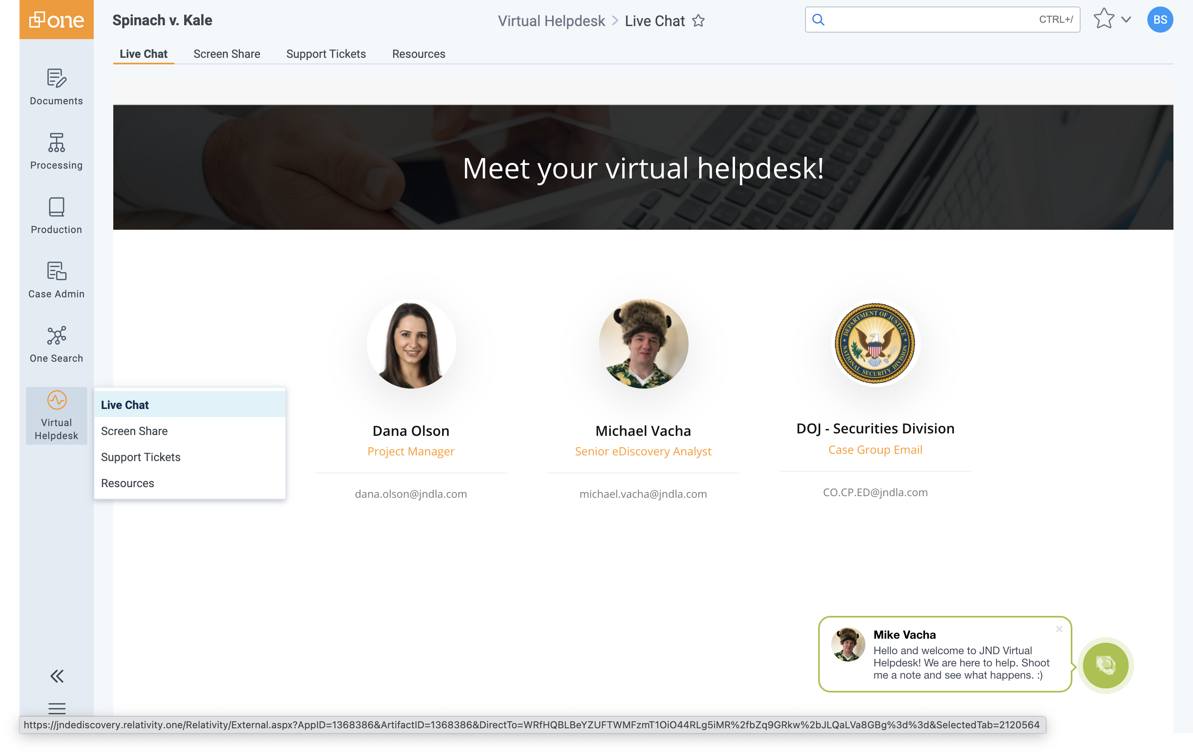Click the Virtual Helpdesk breadcrumb link
The width and height of the screenshot is (1193, 756).
coord(551,21)
